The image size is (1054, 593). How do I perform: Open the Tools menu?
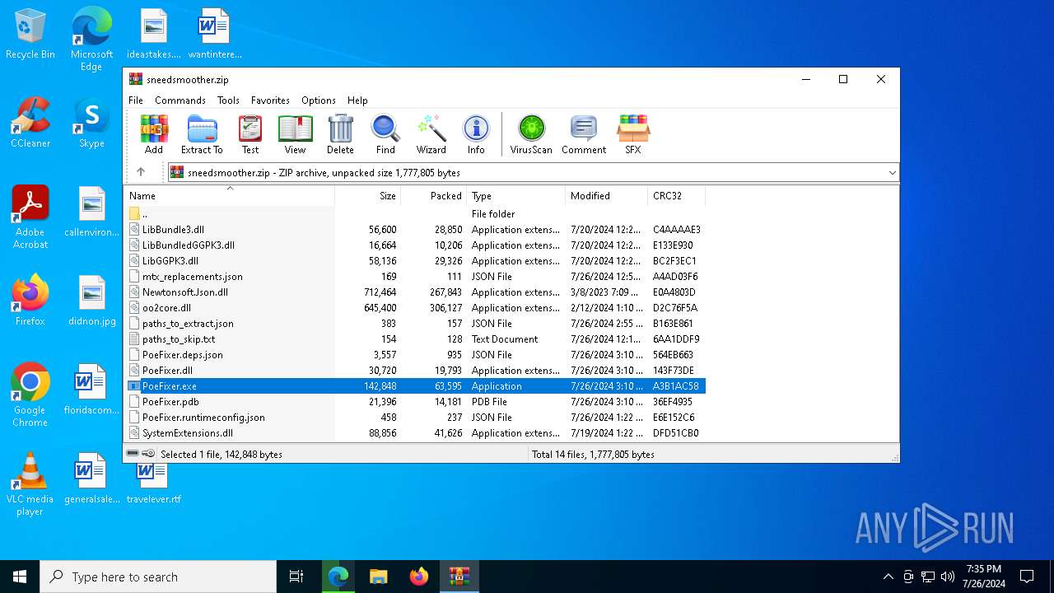tap(228, 100)
